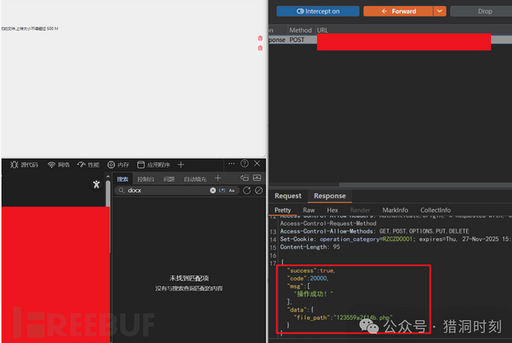Open the 内存 (Memory) chip icon tab
512x343 pixels.
118,164
